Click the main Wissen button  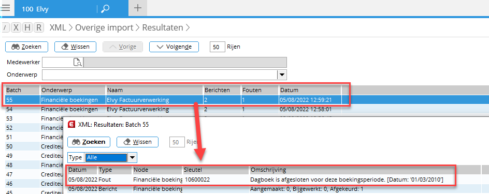pyautogui.click(x=76, y=47)
